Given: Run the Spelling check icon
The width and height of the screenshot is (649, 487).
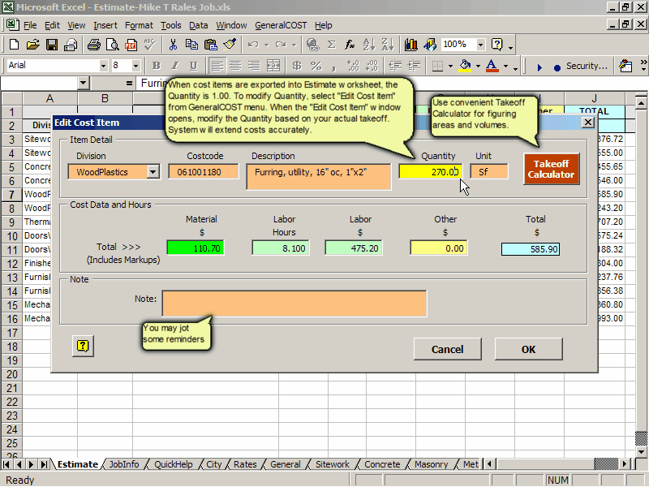Looking at the screenshot, I should [149, 45].
